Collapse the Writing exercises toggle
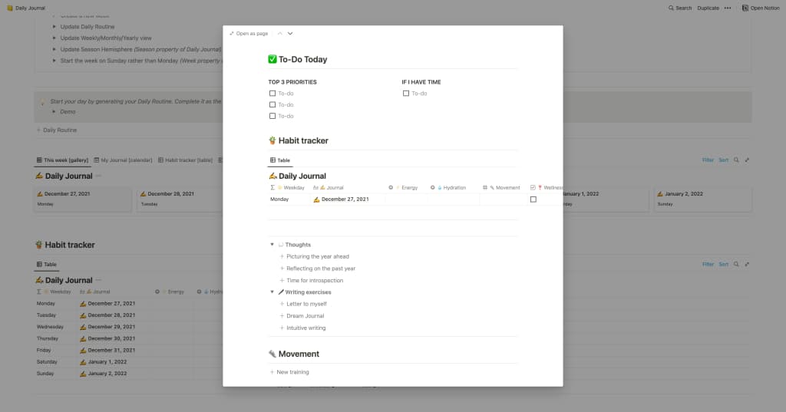Viewport: 786px width, 412px height. point(272,292)
